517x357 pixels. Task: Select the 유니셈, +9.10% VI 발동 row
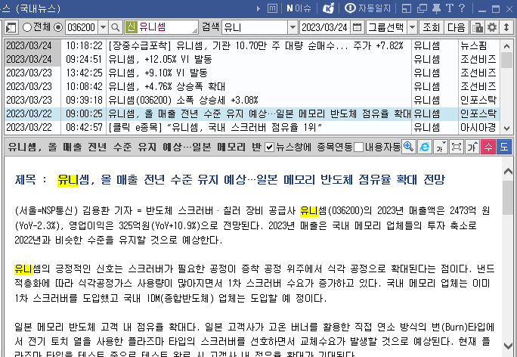coord(252,73)
